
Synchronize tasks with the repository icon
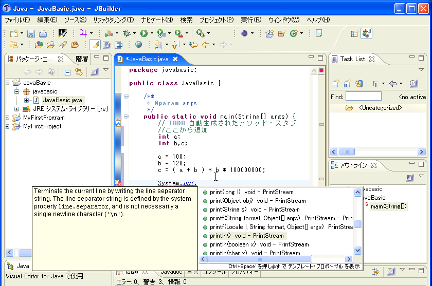tap(359, 84)
